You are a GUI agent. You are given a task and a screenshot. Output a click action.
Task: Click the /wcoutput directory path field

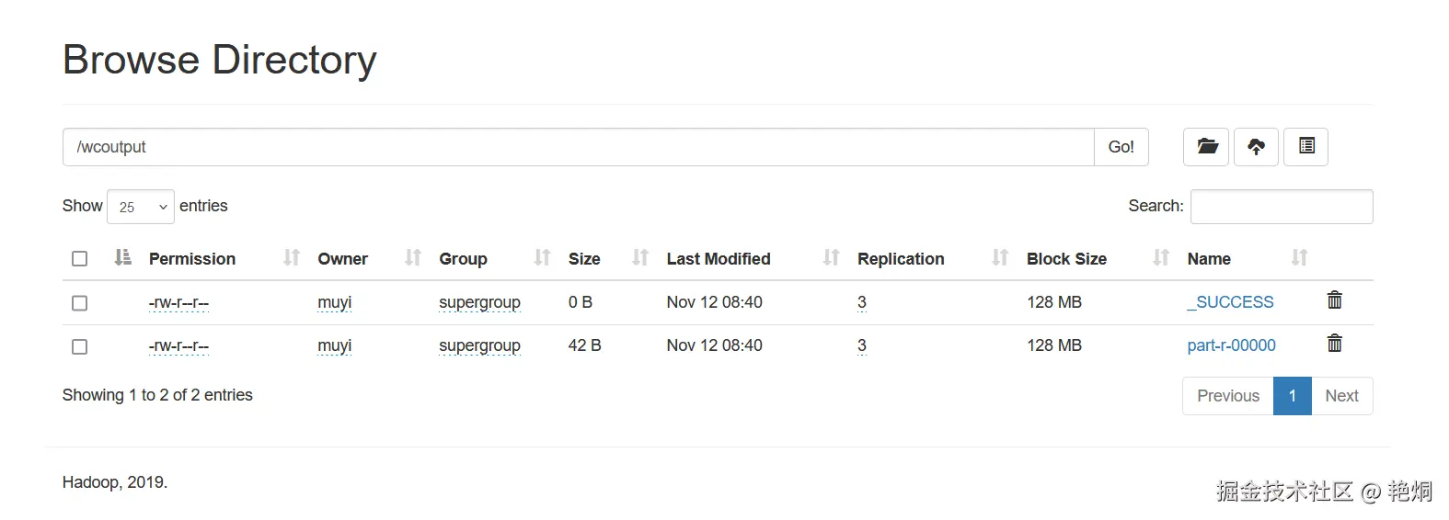(x=578, y=147)
